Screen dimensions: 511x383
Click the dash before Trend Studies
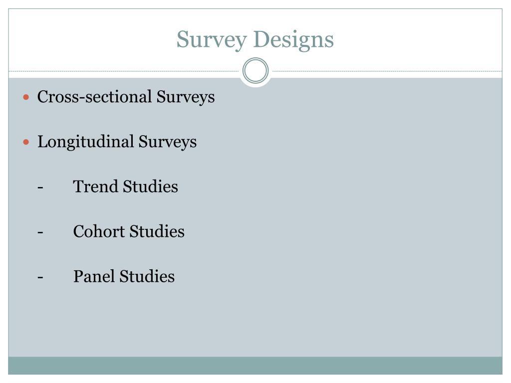coord(40,188)
